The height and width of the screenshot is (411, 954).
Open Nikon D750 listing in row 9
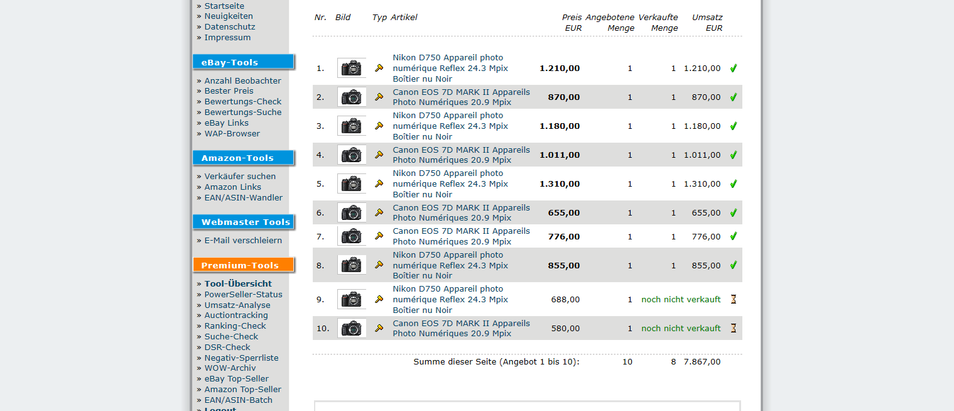[450, 299]
